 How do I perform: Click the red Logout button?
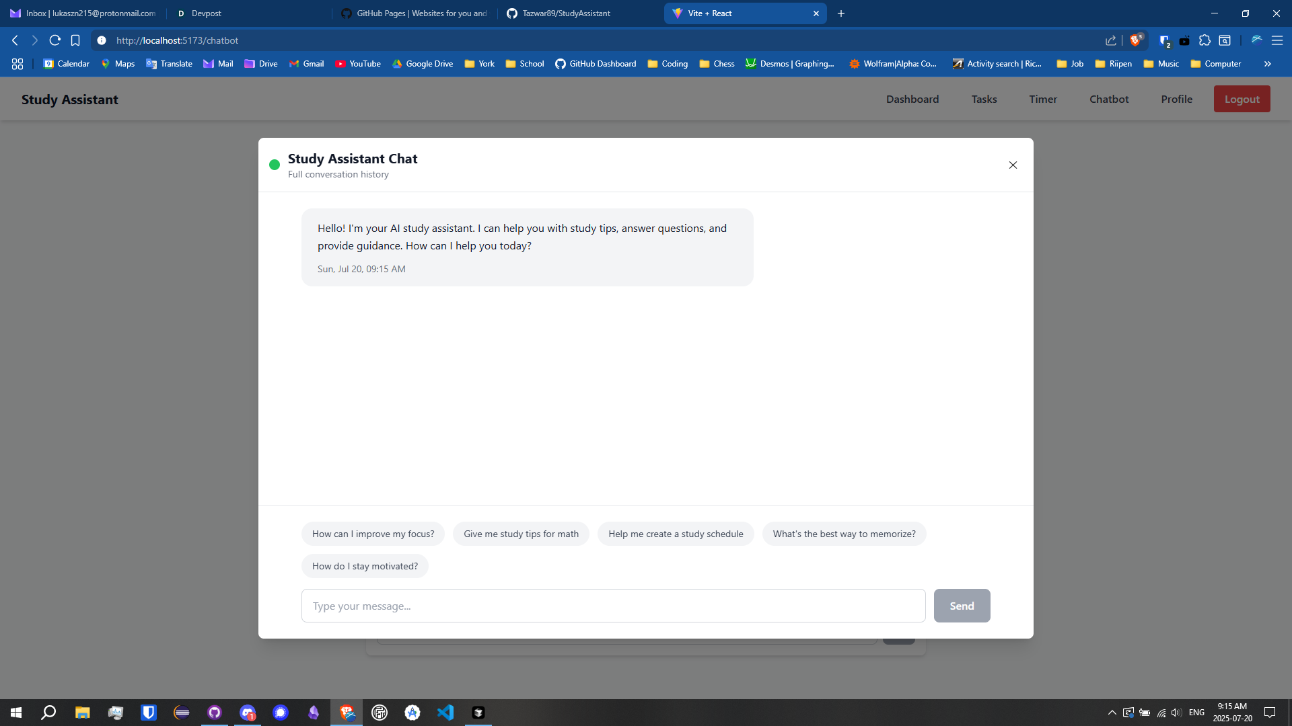pyautogui.click(x=1242, y=99)
